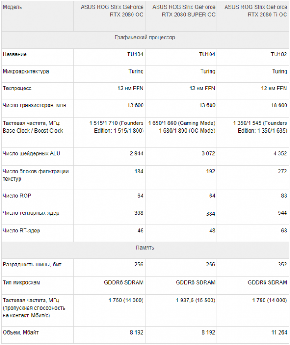Click the TU102 value cell

(x=253, y=57)
